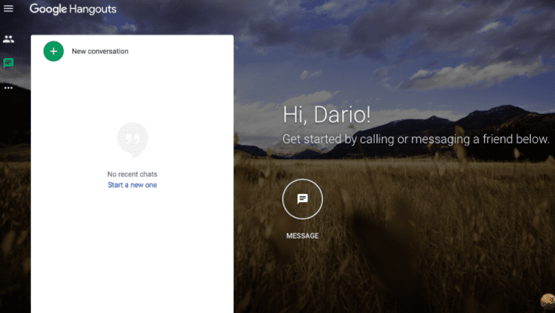Click the green plus New conversation button
The image size is (555, 313).
point(53,51)
